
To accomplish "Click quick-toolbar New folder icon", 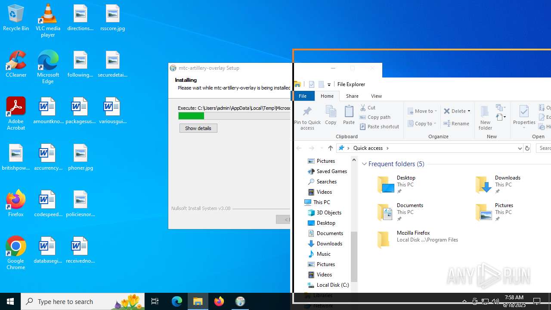I will pos(321,84).
